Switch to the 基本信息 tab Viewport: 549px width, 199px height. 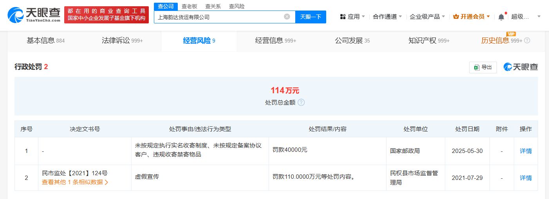[x=45, y=41]
